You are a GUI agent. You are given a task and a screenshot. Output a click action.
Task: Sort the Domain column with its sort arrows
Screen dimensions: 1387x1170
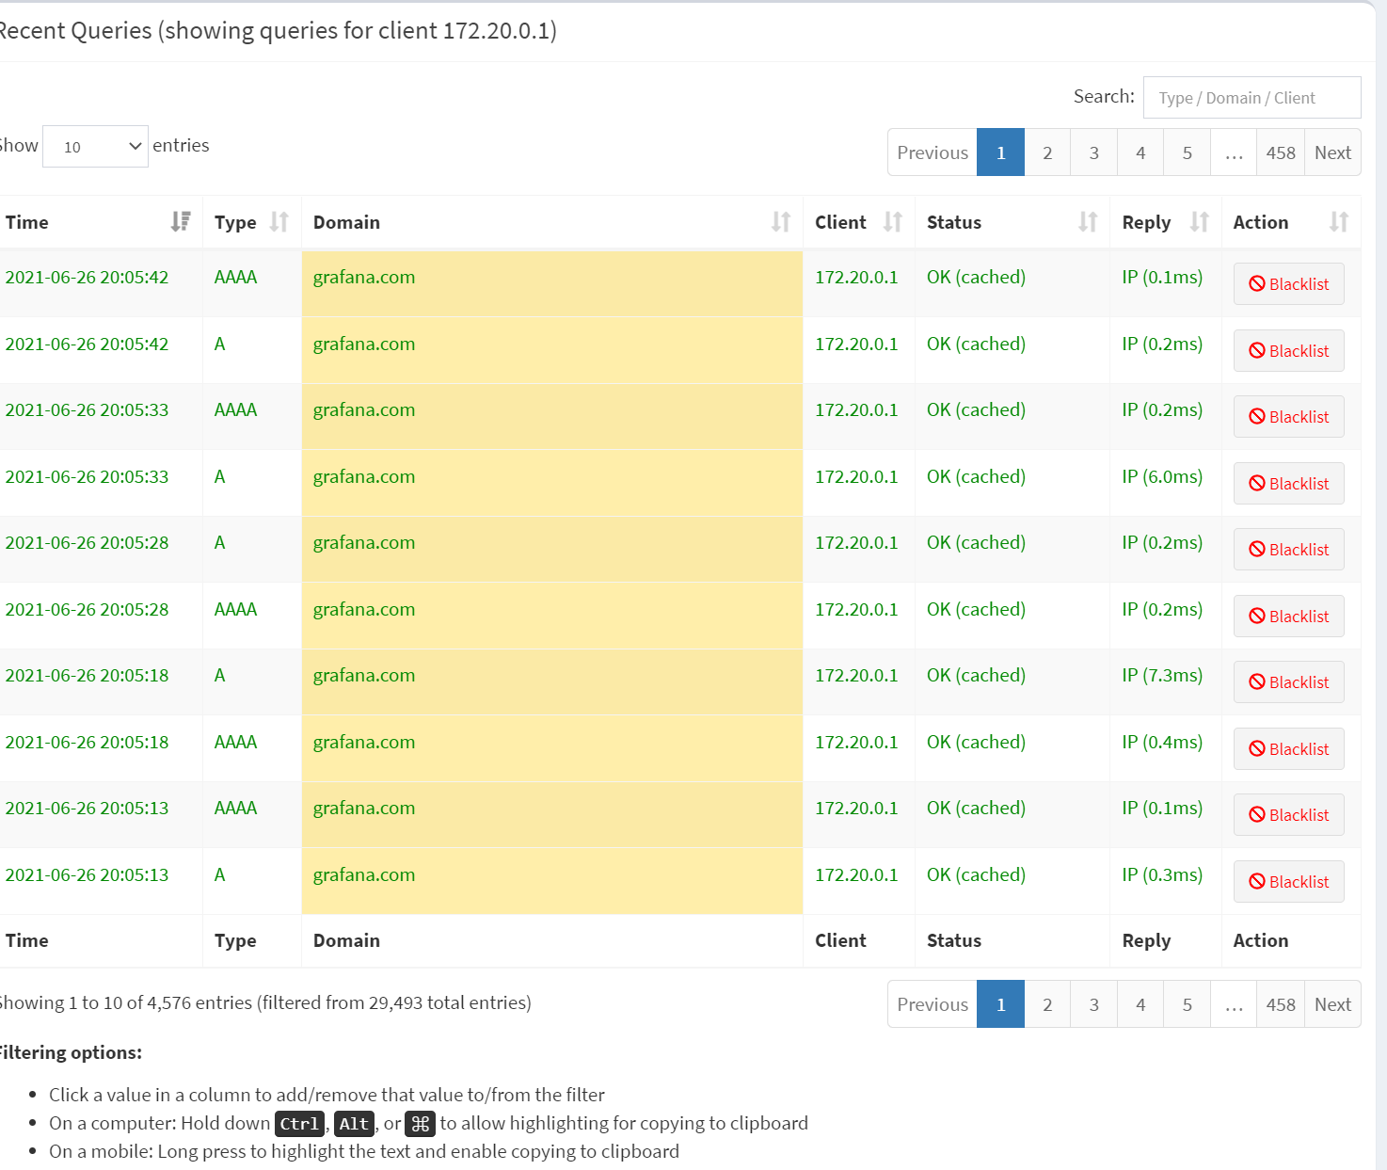click(780, 221)
